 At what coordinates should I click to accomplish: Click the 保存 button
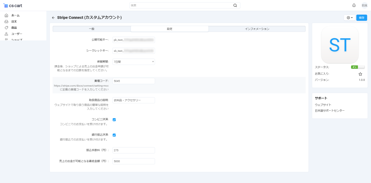361,18
